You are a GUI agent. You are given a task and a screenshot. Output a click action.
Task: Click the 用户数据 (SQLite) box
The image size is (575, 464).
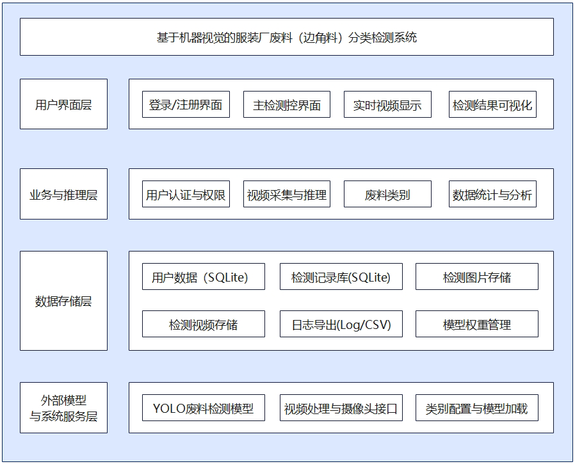[203, 277]
